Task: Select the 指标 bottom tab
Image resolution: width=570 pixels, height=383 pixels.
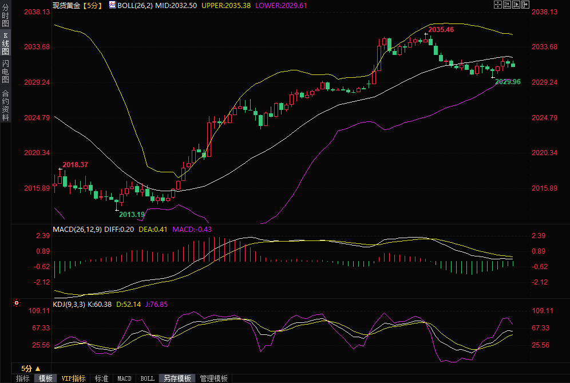Action: pyautogui.click(x=22, y=378)
